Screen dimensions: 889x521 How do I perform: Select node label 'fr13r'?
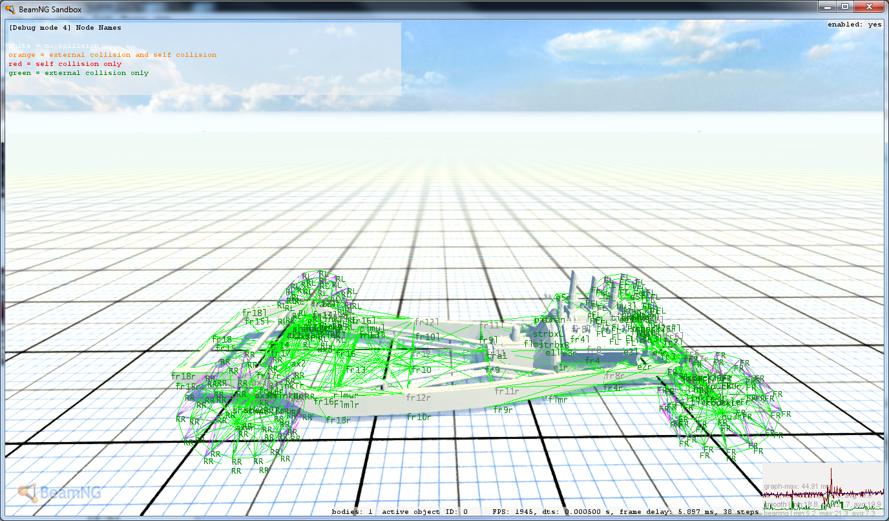coord(338,420)
